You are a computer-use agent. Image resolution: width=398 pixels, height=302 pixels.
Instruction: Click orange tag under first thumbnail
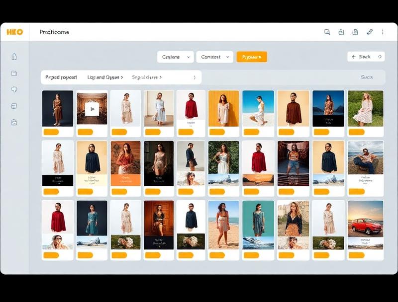pos(51,132)
